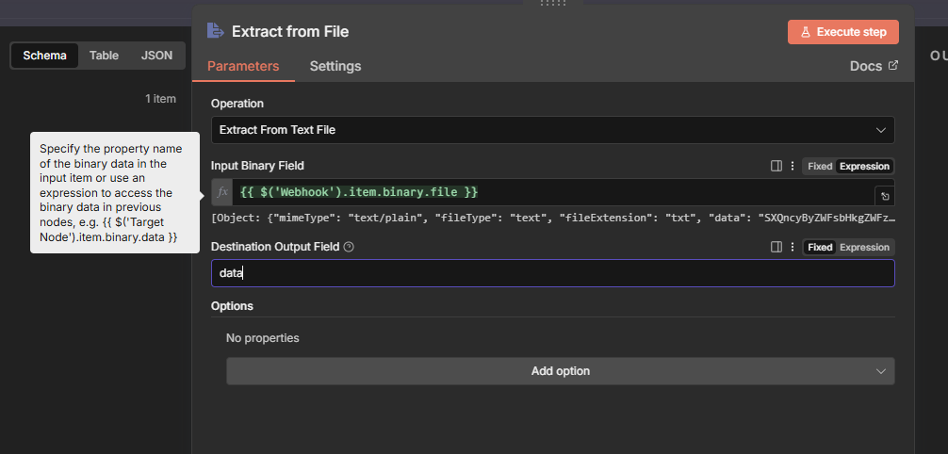Switch Input Binary Field to Fixed mode
Viewport: 948px width, 454px height.
click(820, 166)
